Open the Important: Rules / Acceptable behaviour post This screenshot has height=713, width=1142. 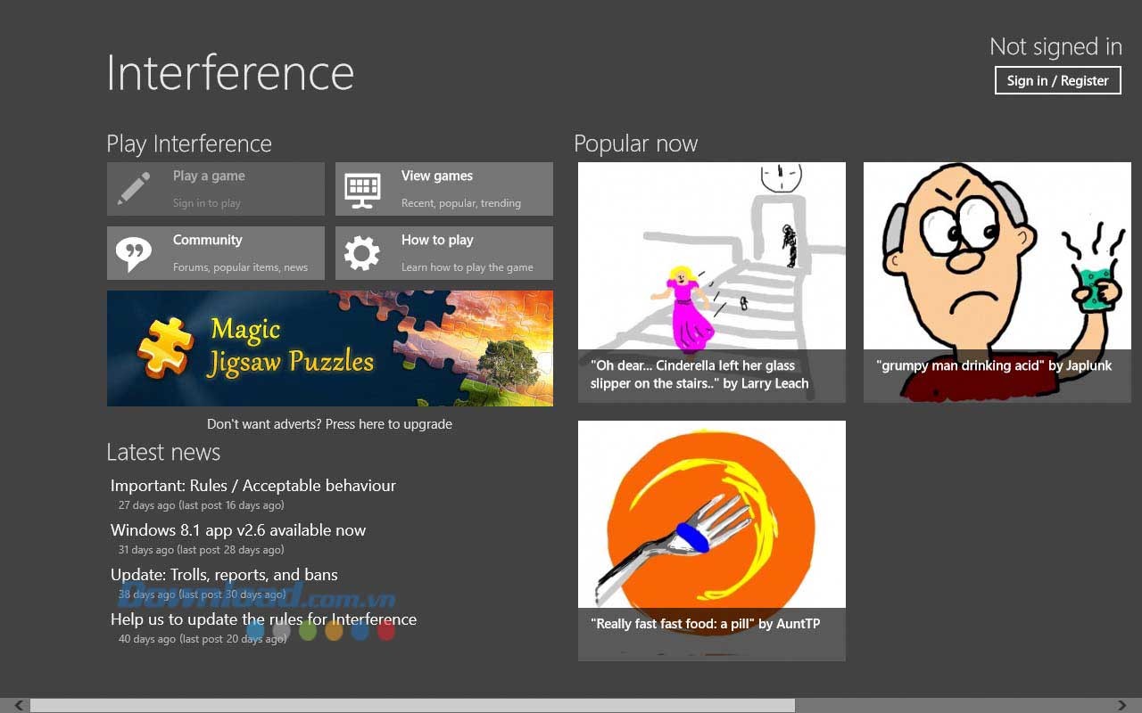252,486
